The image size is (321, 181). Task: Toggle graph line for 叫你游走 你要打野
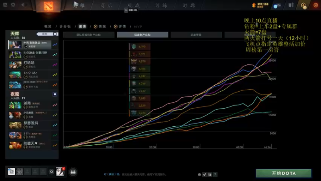click(x=55, y=55)
